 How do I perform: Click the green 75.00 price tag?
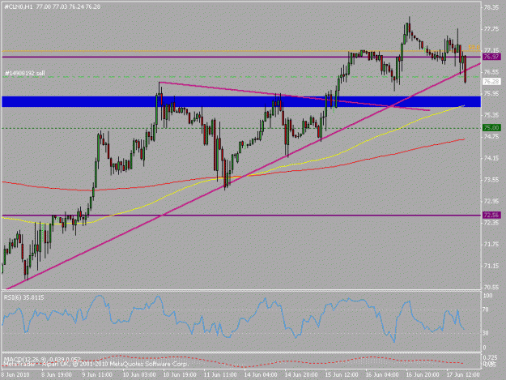(491, 127)
